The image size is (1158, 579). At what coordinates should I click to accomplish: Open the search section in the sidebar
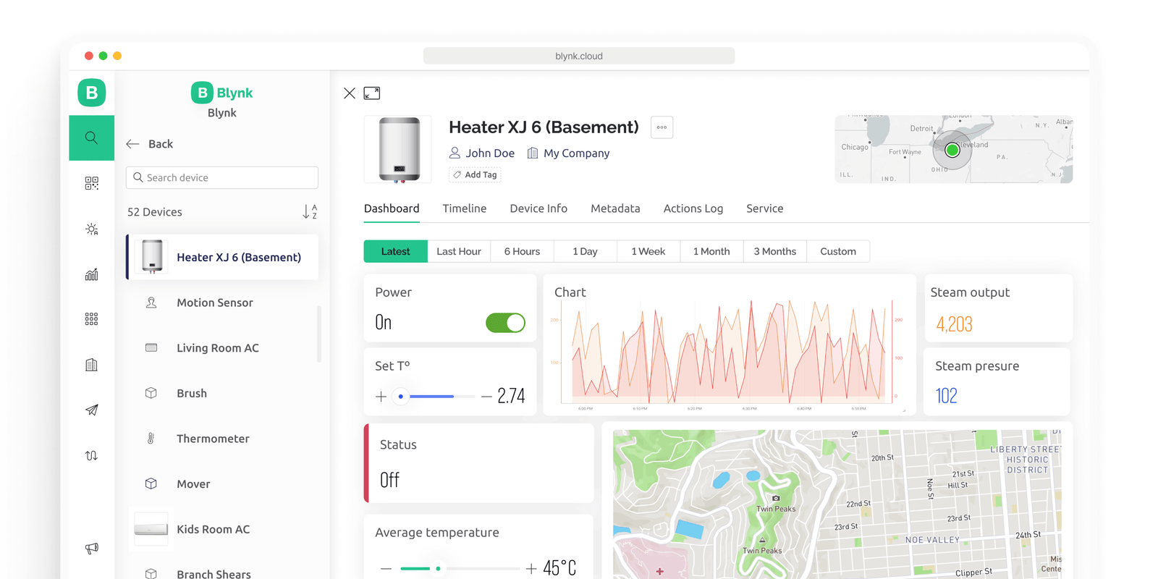[91, 138]
